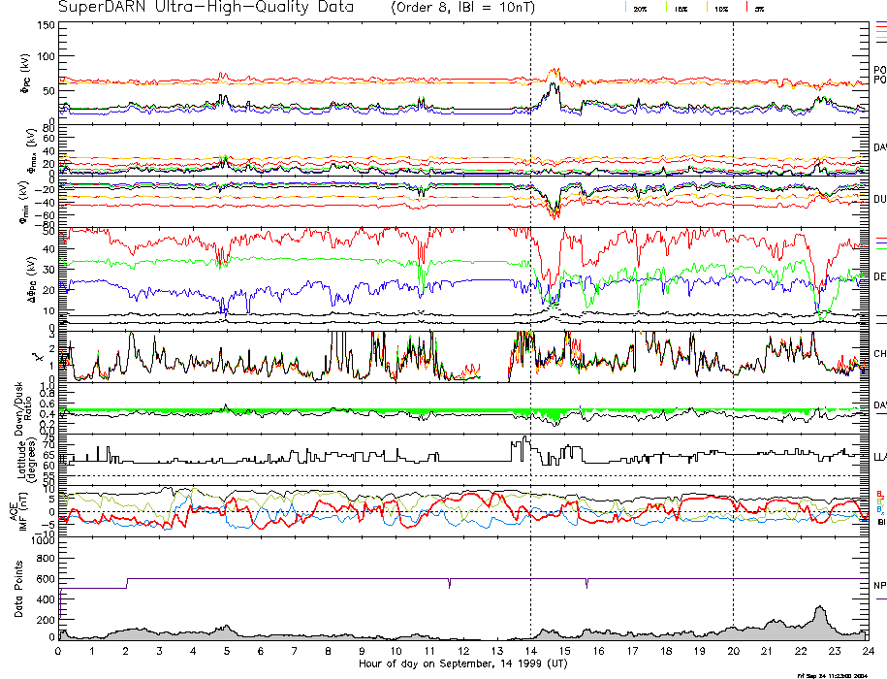Click the hour 24 tick label on x-axis
This screenshot has width=887, height=679.
tap(868, 651)
